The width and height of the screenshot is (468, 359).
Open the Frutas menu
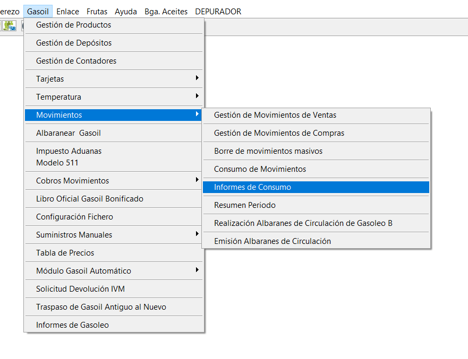tap(97, 11)
